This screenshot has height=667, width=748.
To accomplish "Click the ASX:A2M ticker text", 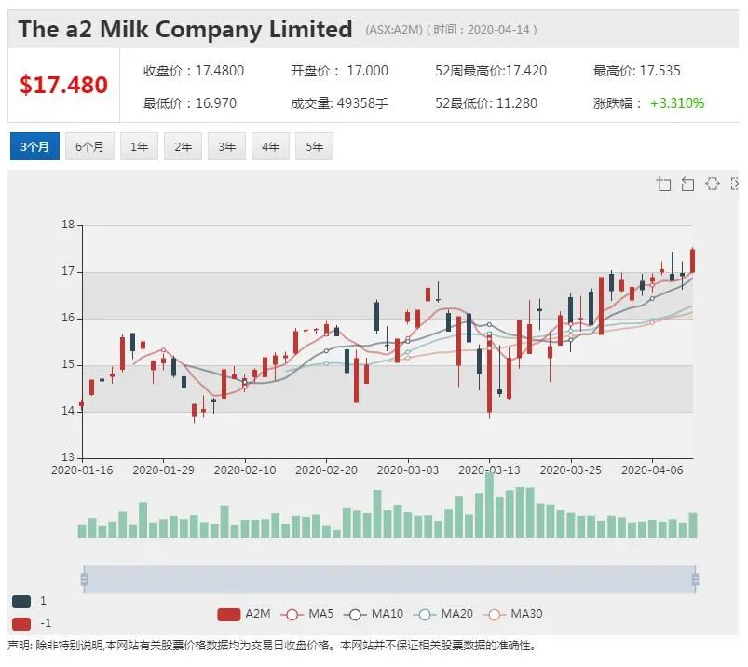I will coord(394,30).
